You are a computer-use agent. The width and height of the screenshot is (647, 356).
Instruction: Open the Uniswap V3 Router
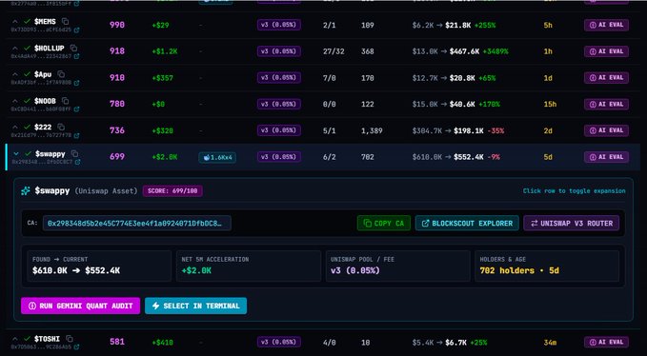click(572, 224)
